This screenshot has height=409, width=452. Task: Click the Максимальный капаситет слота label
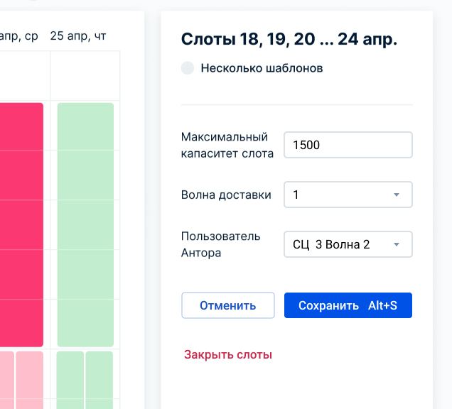point(227,145)
